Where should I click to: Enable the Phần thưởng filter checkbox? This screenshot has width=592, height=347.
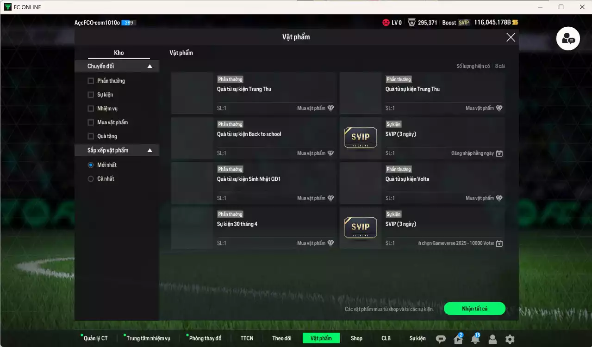91,81
